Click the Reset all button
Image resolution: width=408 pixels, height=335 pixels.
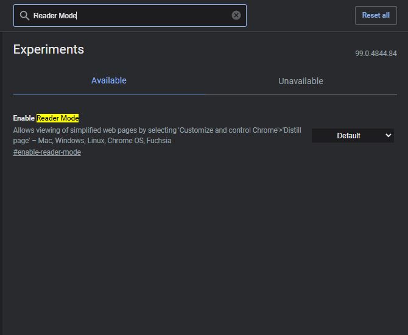tap(376, 15)
